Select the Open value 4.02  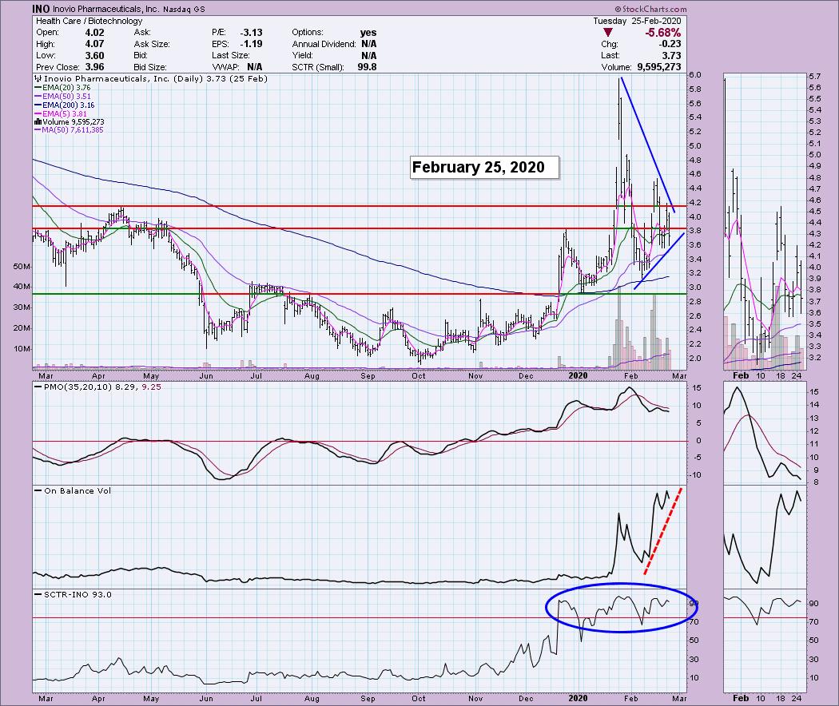95,33
